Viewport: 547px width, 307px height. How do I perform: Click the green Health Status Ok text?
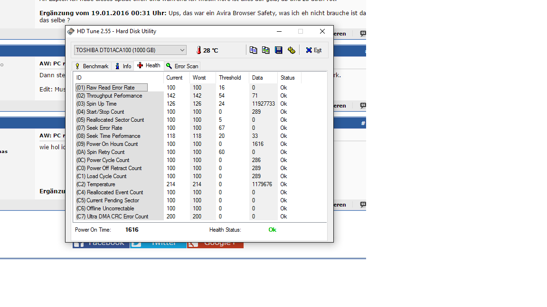click(x=273, y=230)
